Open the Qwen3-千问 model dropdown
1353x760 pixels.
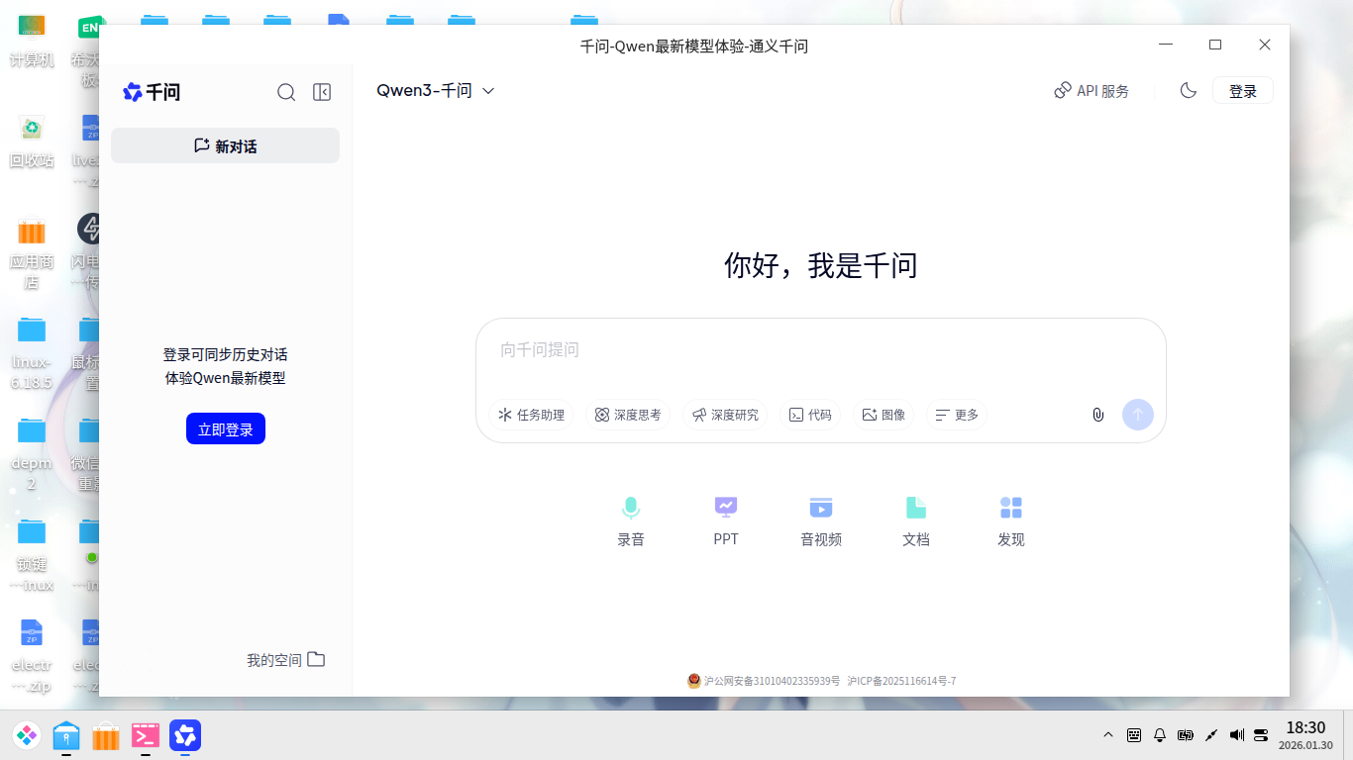click(433, 90)
